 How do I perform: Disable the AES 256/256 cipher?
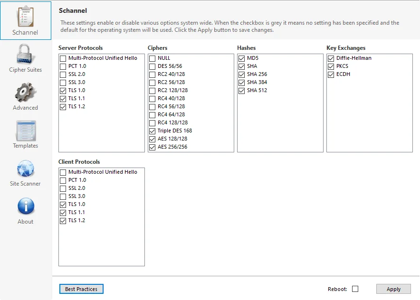coord(152,147)
